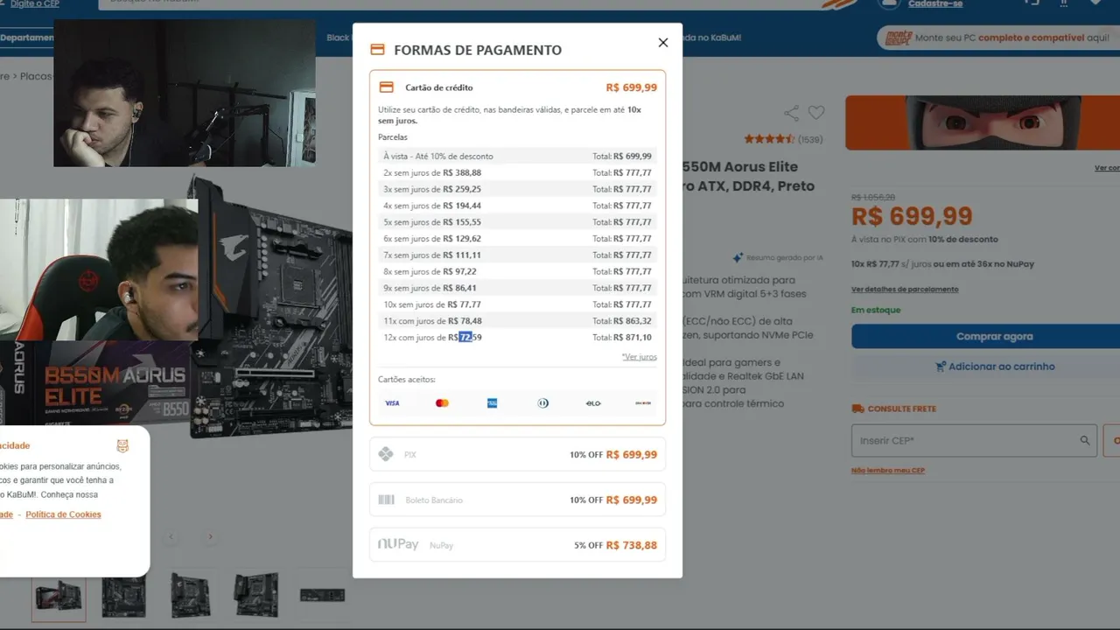Viewport: 1120px width, 630px height.
Task: Expand the Cartão de crédito payment section
Action: click(x=518, y=87)
